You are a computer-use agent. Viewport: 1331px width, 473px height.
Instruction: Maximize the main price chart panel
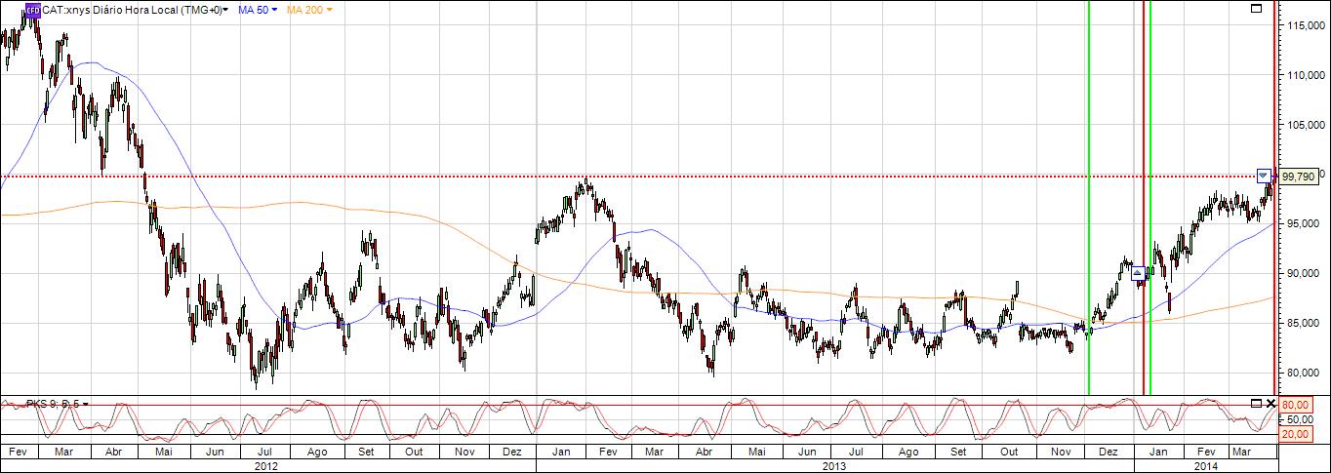pyautogui.click(x=1256, y=9)
